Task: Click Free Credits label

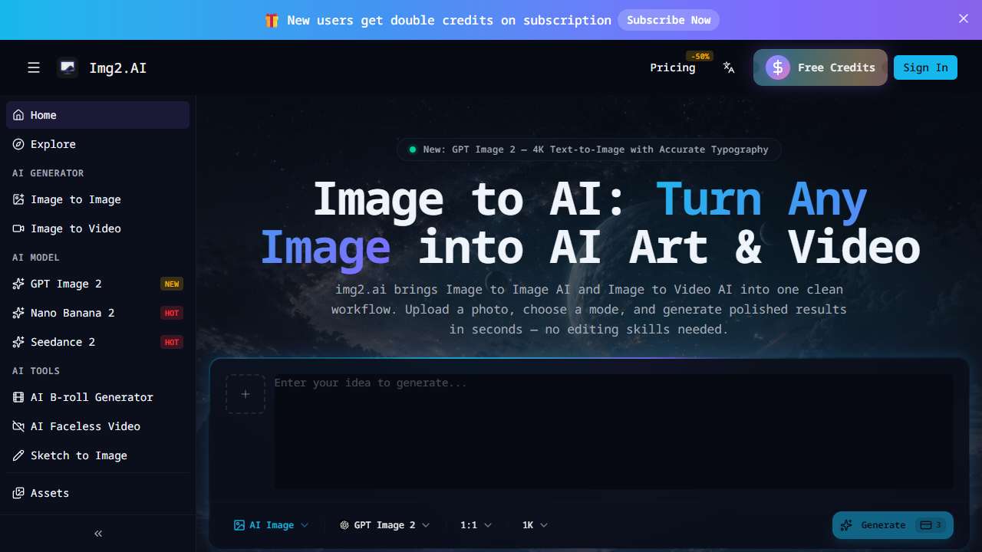Action: (836, 67)
